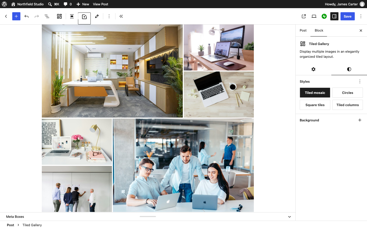The height and width of the screenshot is (229, 367).
Task: Click the add images toolbar button
Action: pos(84,17)
